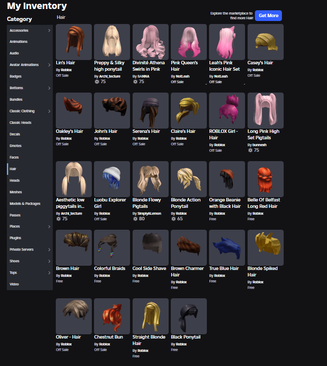The image size is (327, 366).
Task: Click the Black Ponytail item image
Action: 188,316
